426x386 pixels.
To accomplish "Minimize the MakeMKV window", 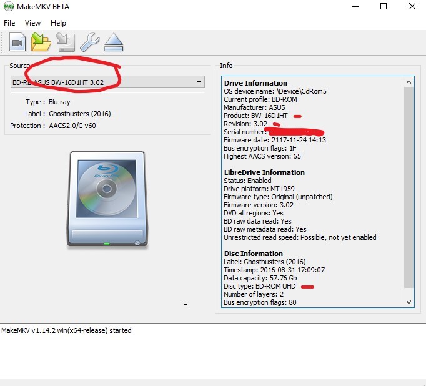I will coord(353,7).
